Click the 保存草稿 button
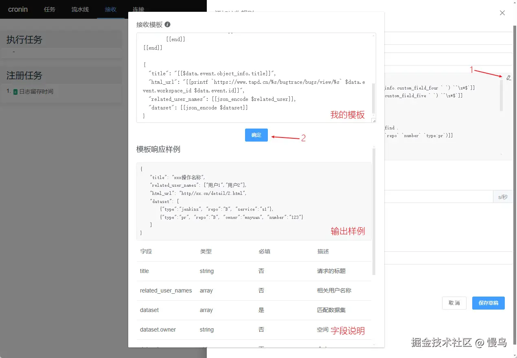Viewport: 517px width, 358px height. coord(489,303)
